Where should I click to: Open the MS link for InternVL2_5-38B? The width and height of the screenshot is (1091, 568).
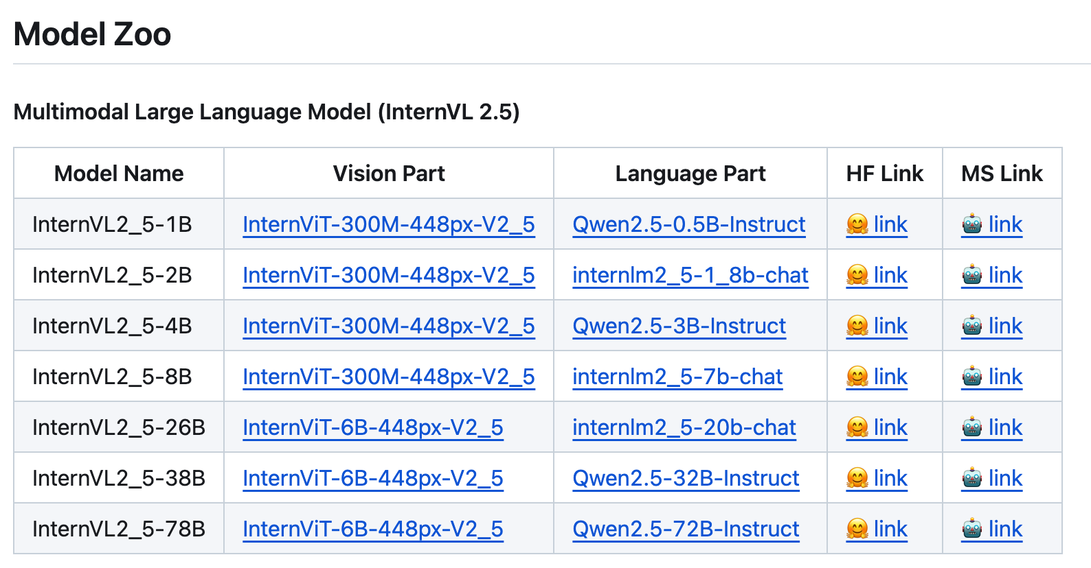pyautogui.click(x=991, y=478)
